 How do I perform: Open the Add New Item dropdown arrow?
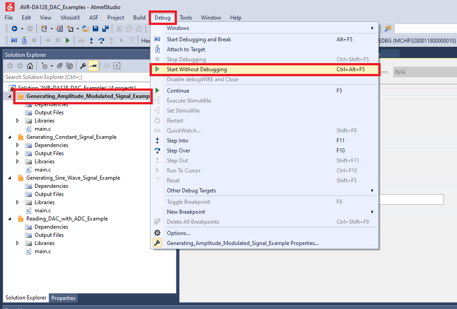coord(77,29)
